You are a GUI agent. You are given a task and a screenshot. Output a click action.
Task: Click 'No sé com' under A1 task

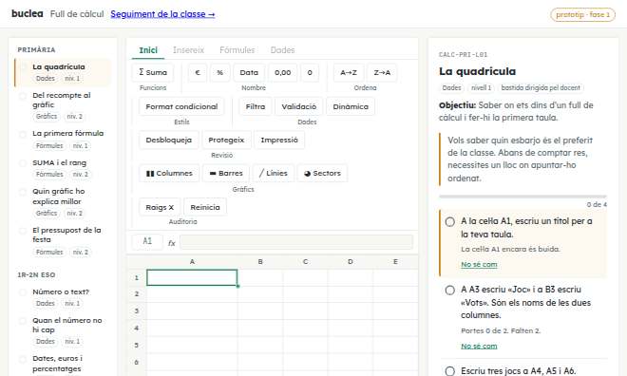click(x=479, y=264)
